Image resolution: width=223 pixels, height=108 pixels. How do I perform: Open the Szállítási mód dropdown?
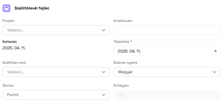(x=56, y=72)
